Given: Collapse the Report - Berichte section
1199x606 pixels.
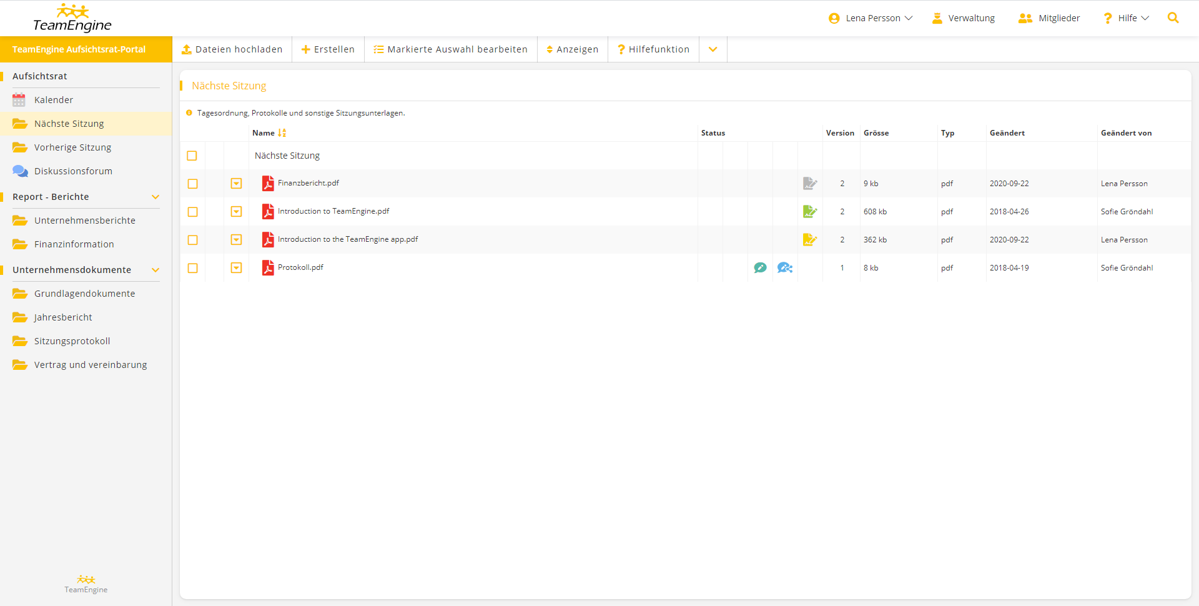Looking at the screenshot, I should pos(155,197).
